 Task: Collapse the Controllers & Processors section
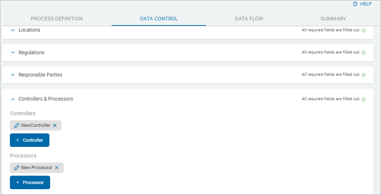(x=13, y=99)
